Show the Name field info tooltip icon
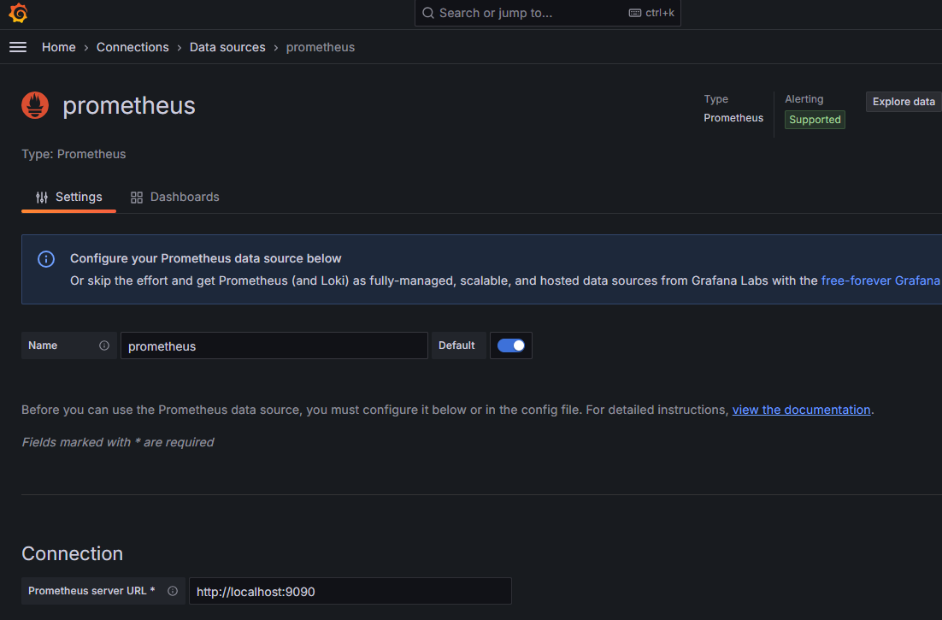This screenshot has height=620, width=942. coord(104,345)
